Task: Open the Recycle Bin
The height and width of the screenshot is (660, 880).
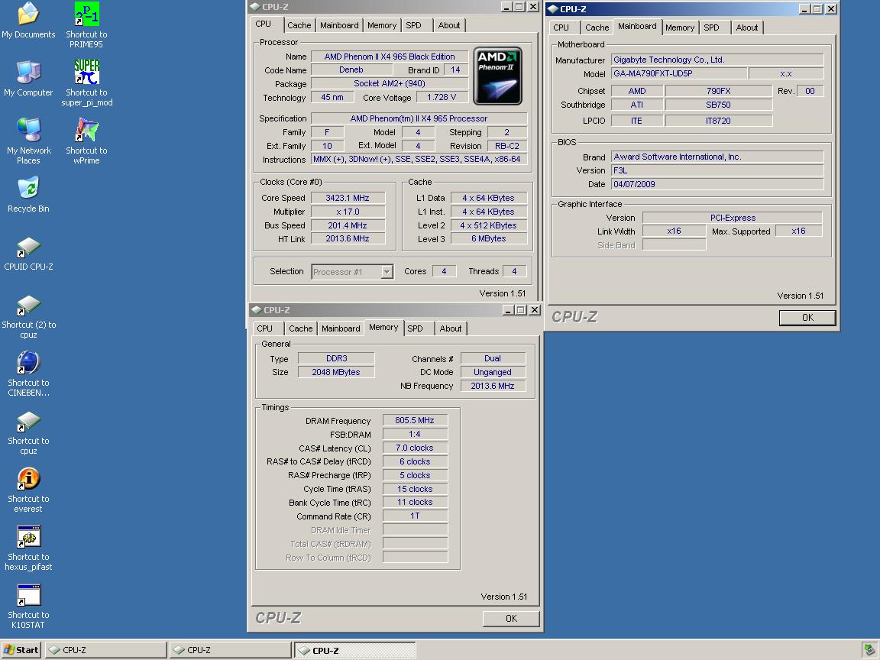Action: [28, 189]
